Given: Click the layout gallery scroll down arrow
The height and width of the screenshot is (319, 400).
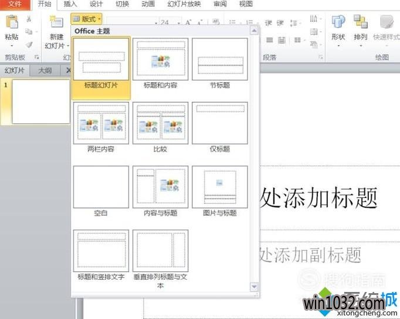Looking at the screenshot, I should (254, 287).
